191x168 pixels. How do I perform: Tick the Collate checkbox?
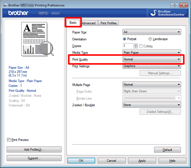pos(141,46)
